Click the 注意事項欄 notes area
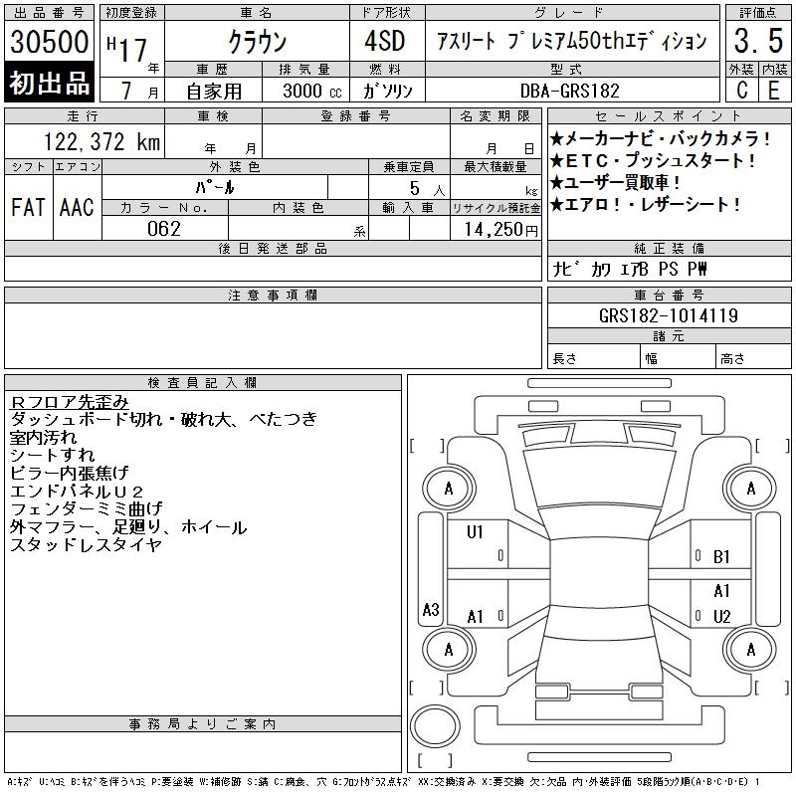 [x=273, y=335]
